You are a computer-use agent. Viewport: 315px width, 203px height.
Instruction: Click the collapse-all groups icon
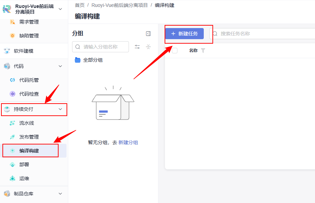click(x=148, y=47)
